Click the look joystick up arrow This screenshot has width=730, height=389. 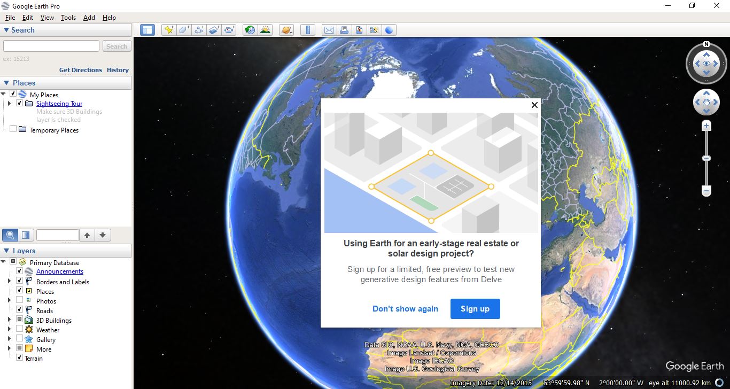(x=706, y=54)
